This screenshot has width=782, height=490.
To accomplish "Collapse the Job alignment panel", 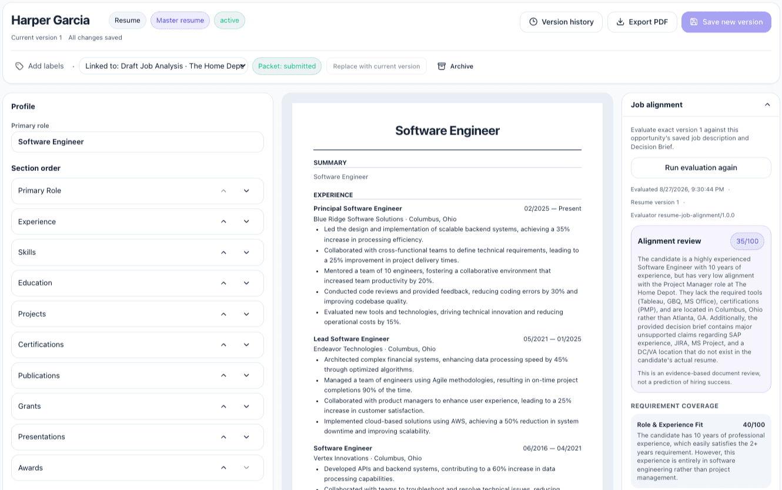I will coord(767,105).
